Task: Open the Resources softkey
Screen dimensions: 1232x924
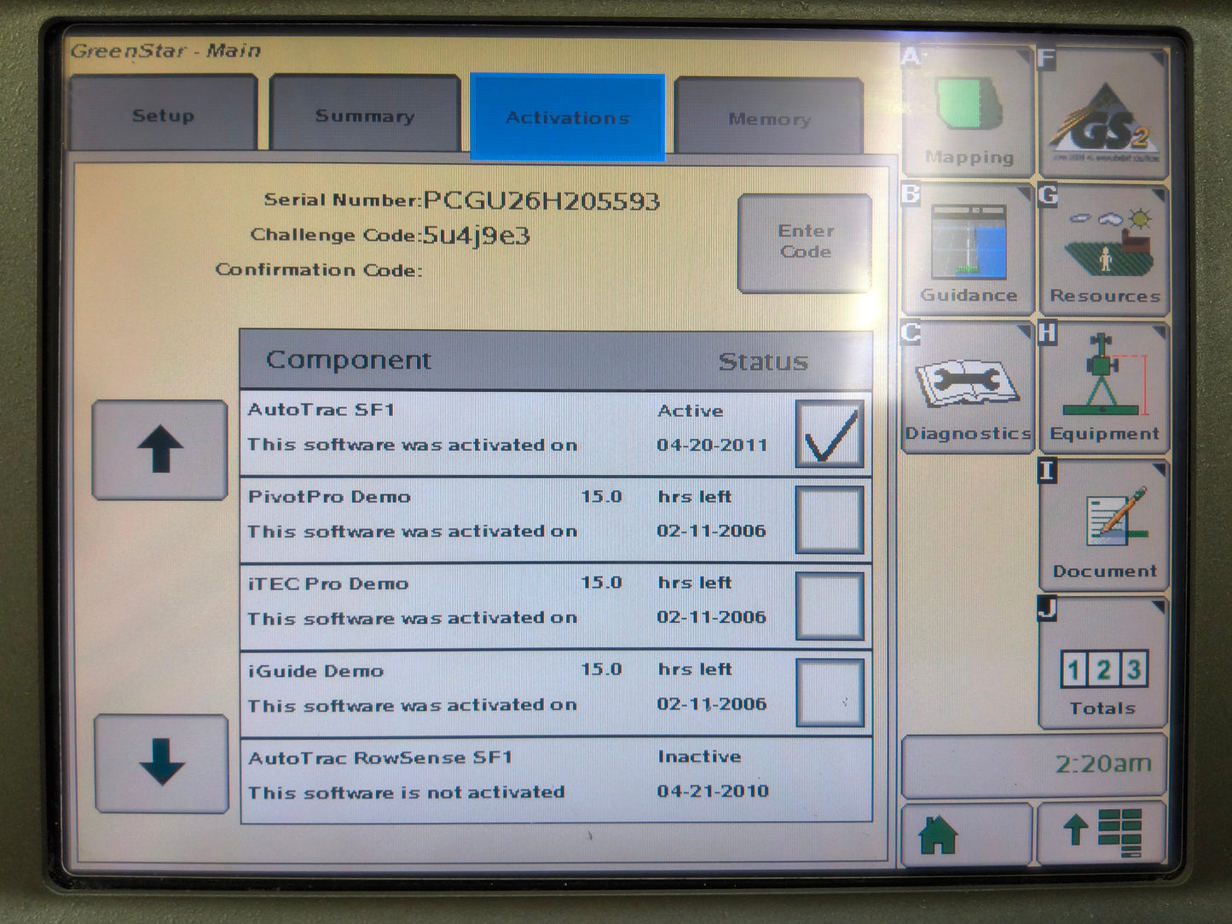Action: [x=1104, y=250]
